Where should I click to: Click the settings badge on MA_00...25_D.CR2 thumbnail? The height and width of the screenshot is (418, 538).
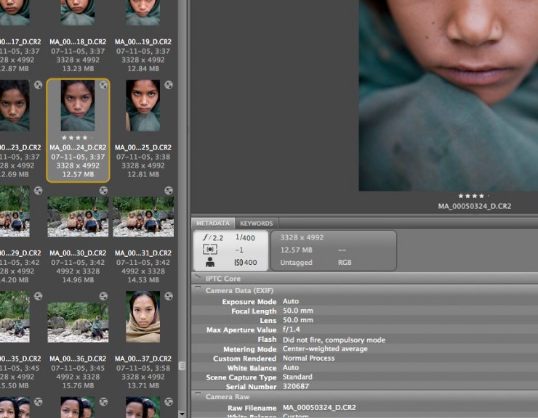[x=169, y=85]
